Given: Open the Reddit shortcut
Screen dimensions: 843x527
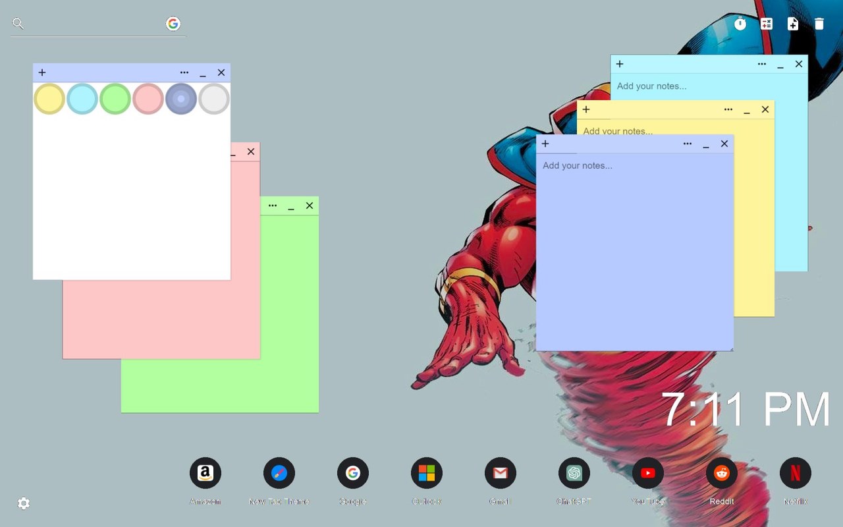Looking at the screenshot, I should [x=722, y=473].
